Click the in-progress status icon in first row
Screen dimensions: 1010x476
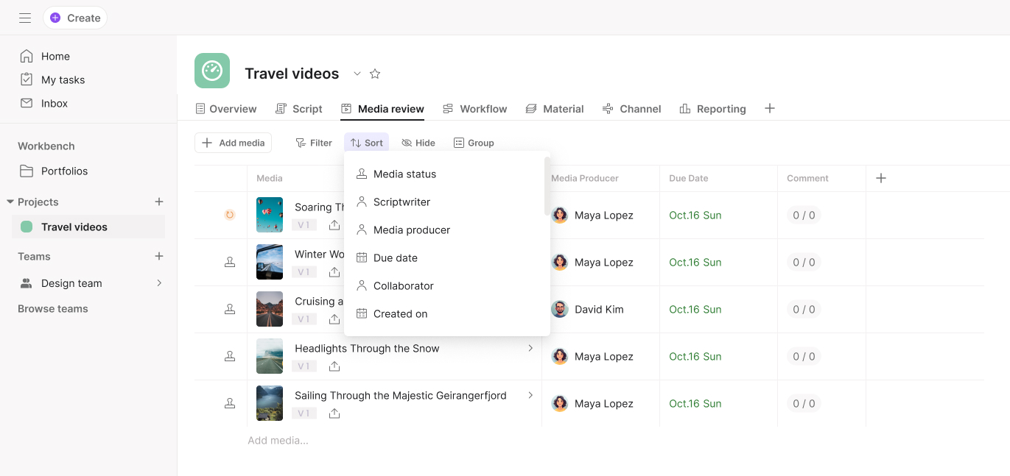coord(230,215)
